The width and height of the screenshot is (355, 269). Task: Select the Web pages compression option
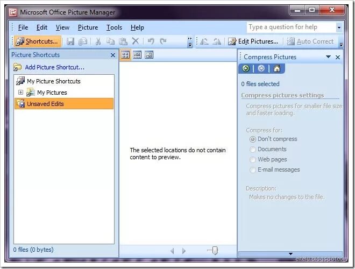252,159
